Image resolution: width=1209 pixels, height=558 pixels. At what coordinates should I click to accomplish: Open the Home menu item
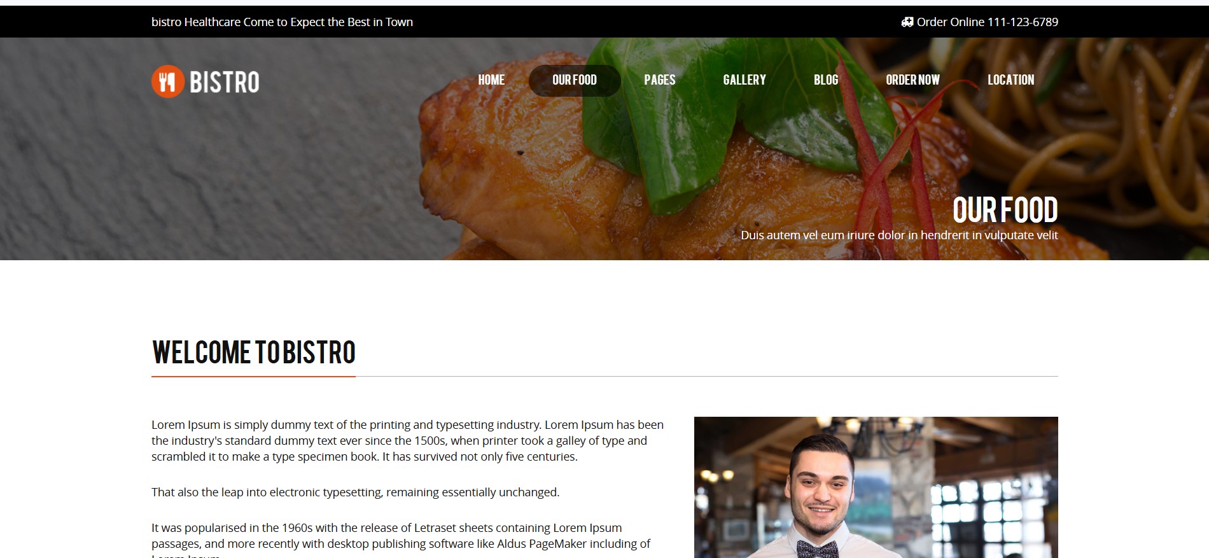click(x=491, y=80)
